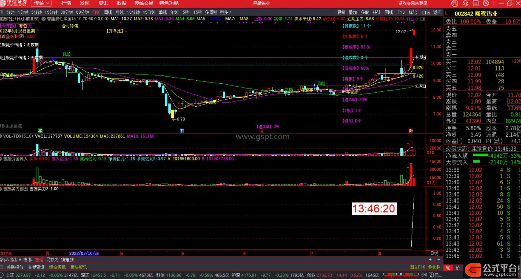Click the small window icon before 关联报价
521x279 pixels.
(x=2, y=267)
